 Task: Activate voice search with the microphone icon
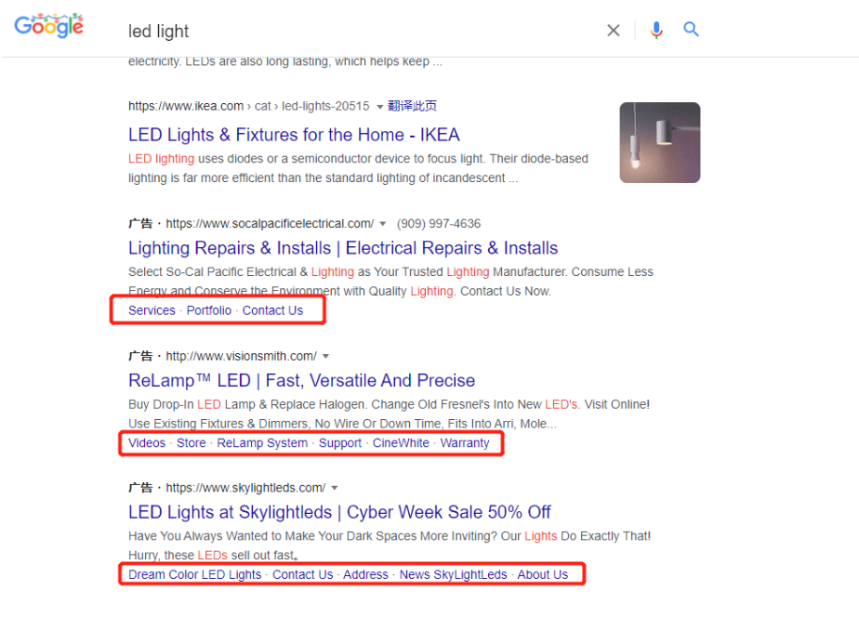pyautogui.click(x=656, y=30)
